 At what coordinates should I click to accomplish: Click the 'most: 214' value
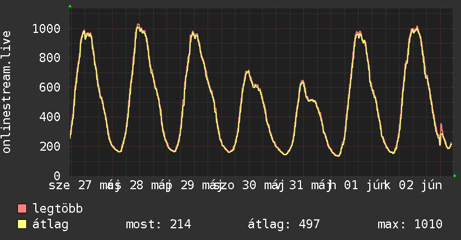pos(158,224)
